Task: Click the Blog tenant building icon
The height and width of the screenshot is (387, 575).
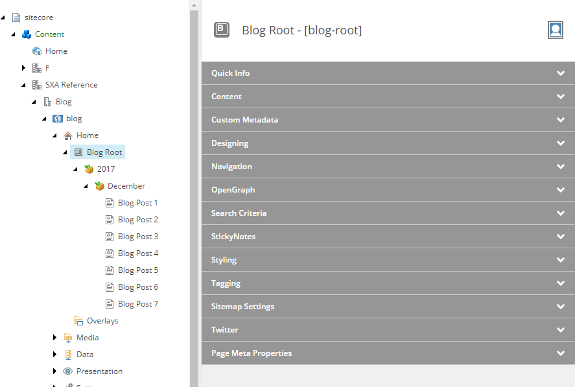Action: (47, 102)
